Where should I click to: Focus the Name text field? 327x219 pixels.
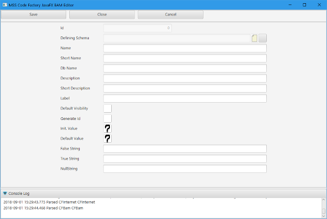pyautogui.click(x=185, y=48)
